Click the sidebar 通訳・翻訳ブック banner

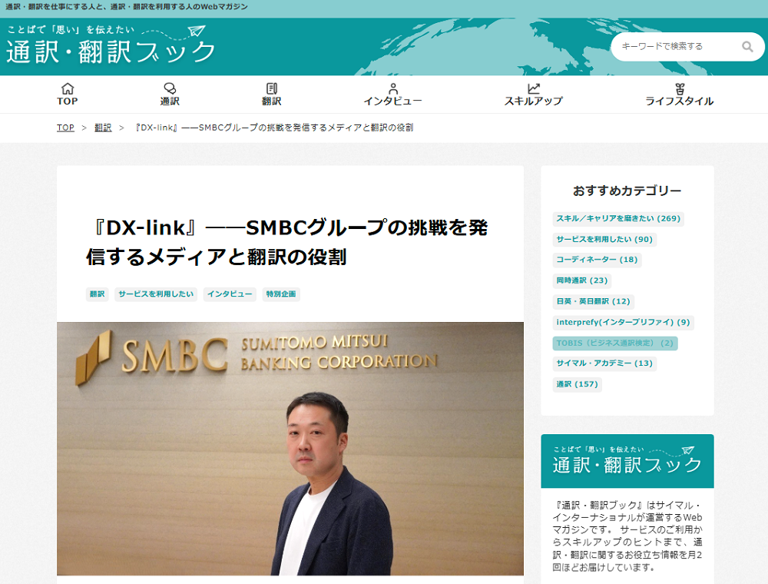627,461
